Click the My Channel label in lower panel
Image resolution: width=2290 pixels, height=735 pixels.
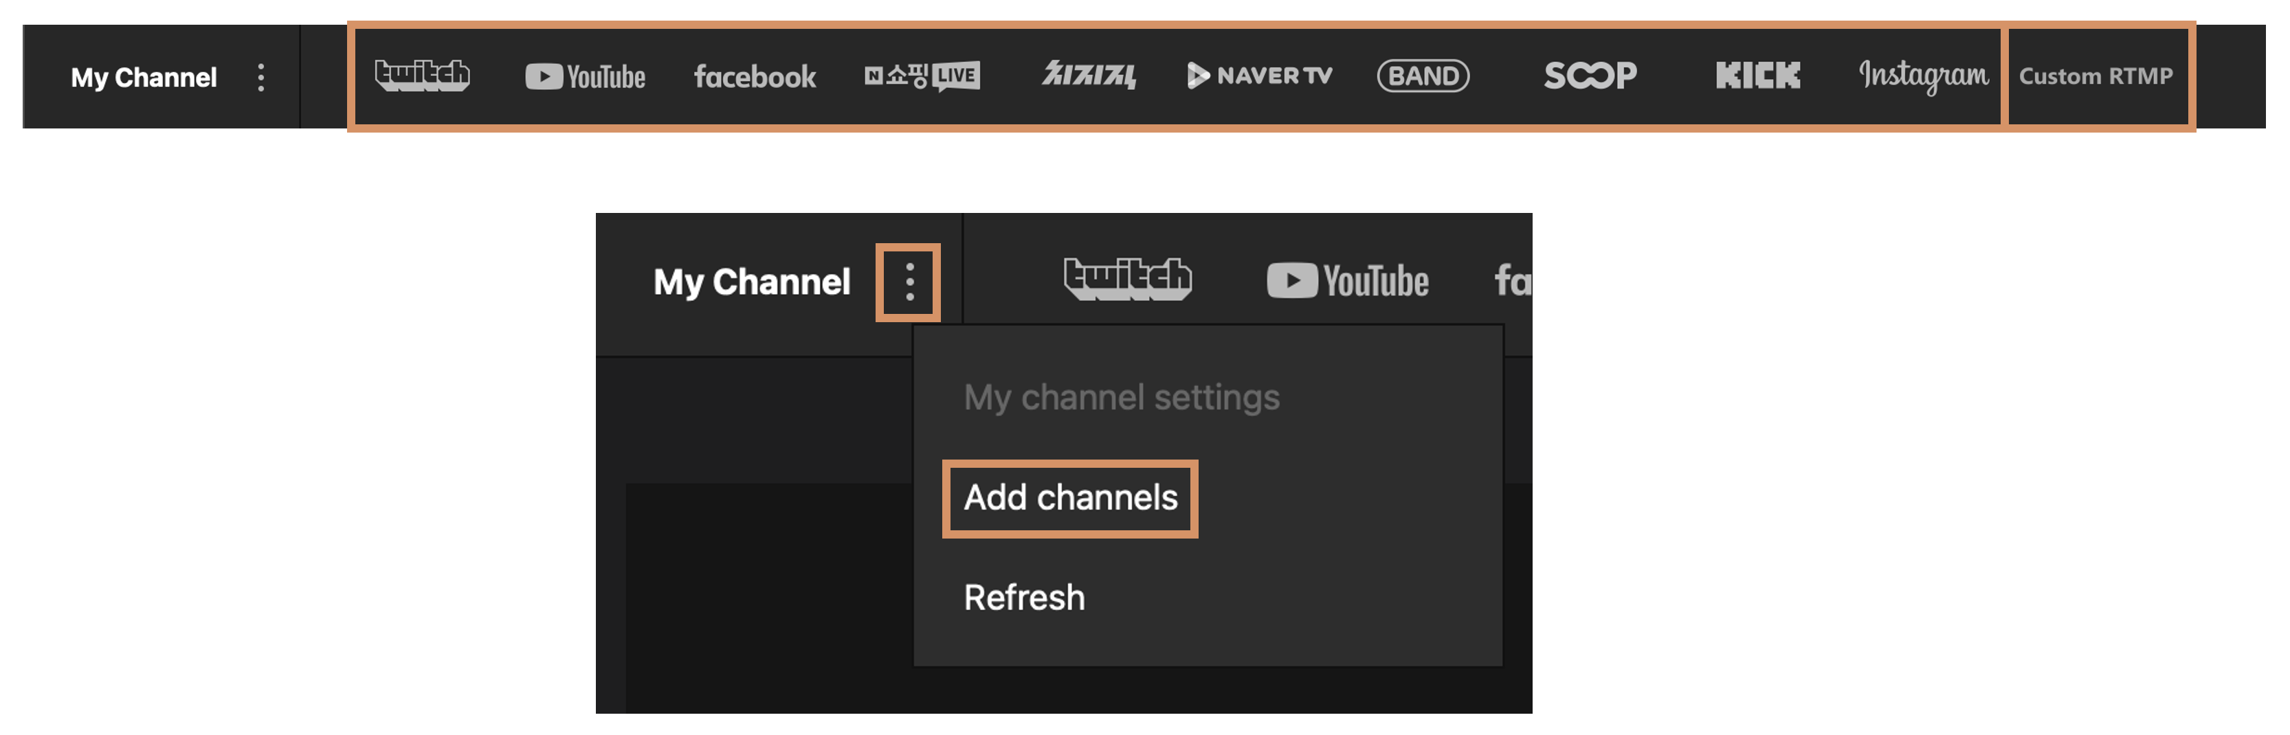(752, 282)
